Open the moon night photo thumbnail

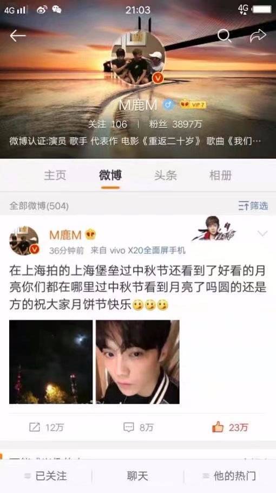(51, 362)
